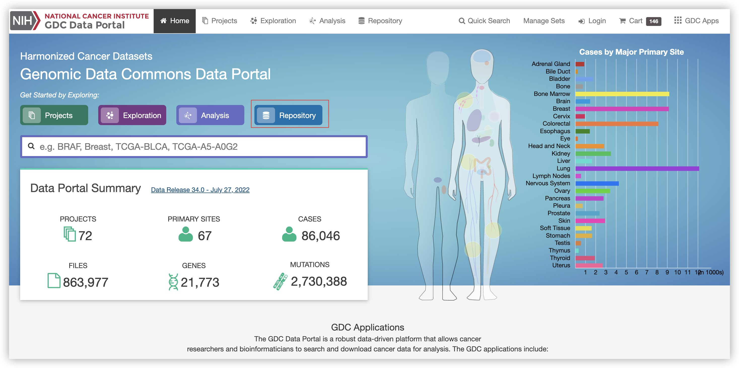739x368 pixels.
Task: Click the Repository button's database icon
Action: 266,115
